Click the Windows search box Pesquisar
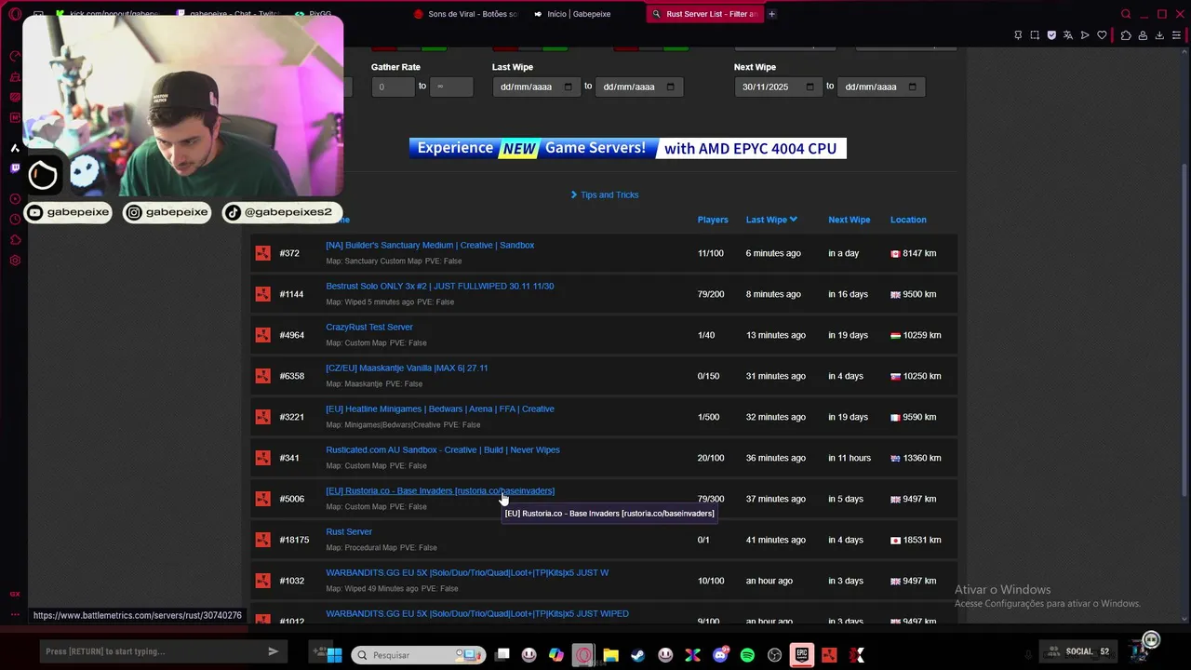This screenshot has height=670, width=1191. pos(419,655)
